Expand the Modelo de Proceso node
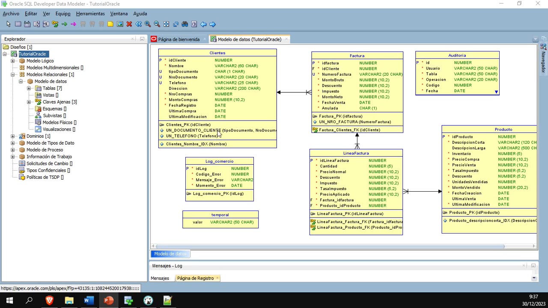 [13, 150]
